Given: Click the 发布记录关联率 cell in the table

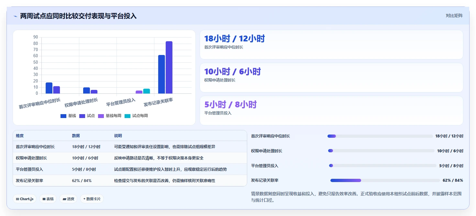Looking at the screenshot, I should pos(29,181).
